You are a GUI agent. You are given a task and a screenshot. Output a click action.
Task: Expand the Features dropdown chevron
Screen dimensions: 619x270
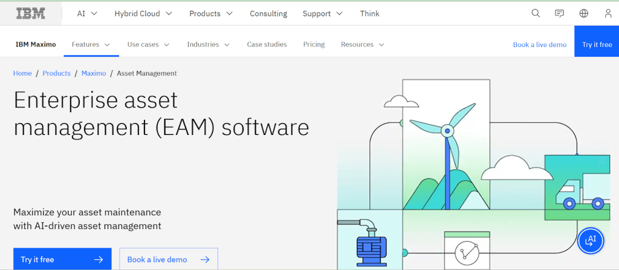[x=107, y=45]
